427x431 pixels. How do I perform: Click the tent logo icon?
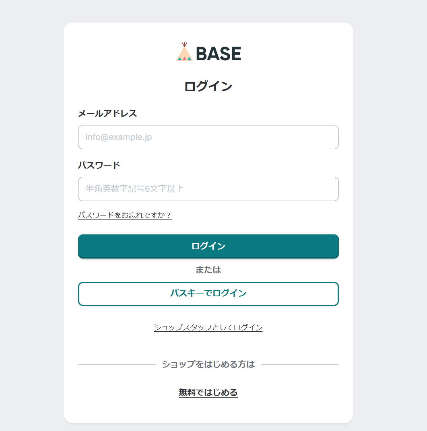[184, 54]
